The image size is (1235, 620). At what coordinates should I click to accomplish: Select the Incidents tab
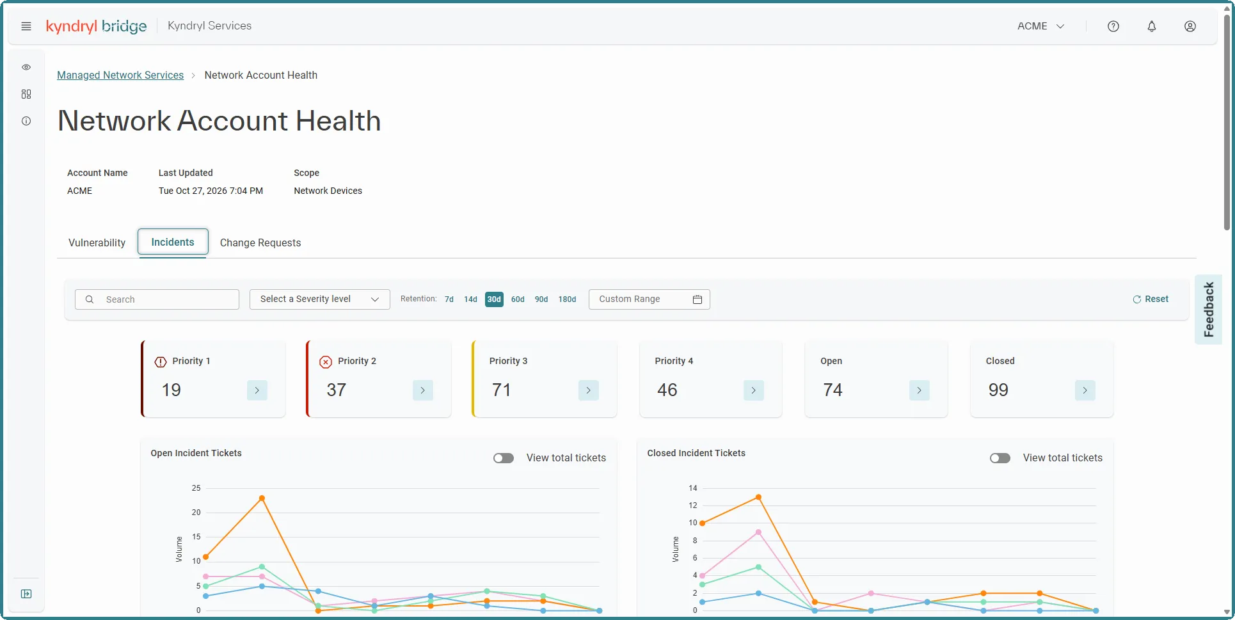coord(173,242)
